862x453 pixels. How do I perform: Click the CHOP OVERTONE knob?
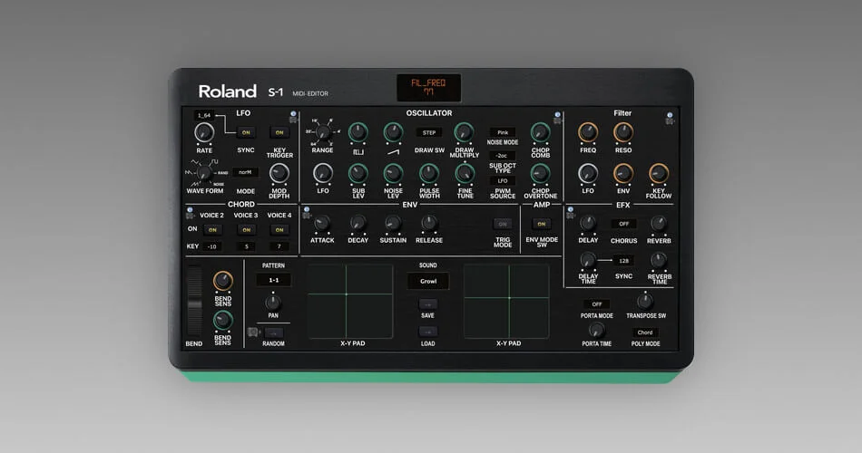click(x=540, y=173)
